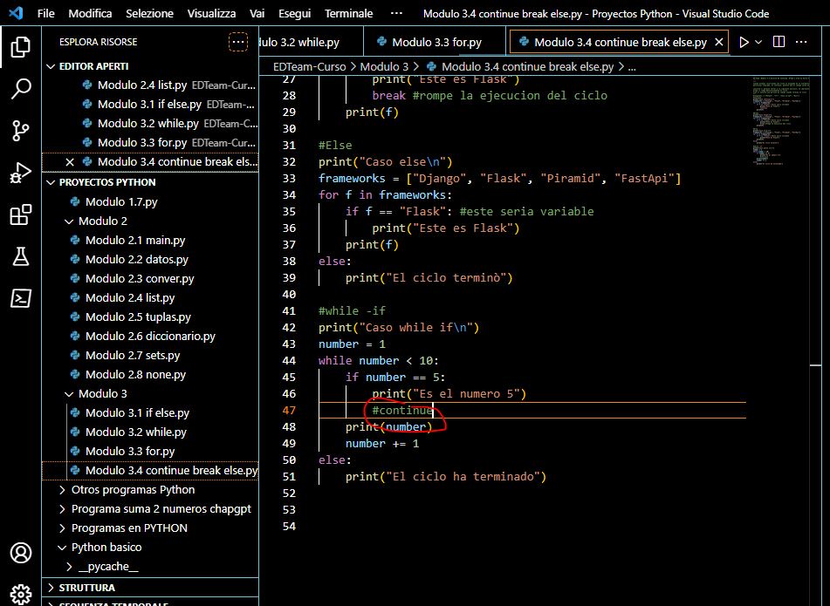
Task: Open the Explorer view in activity bar
Action: click(x=21, y=47)
